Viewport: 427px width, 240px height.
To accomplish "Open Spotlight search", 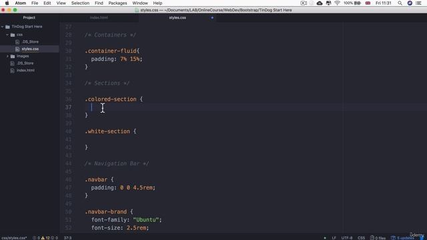I will (x=400, y=3).
